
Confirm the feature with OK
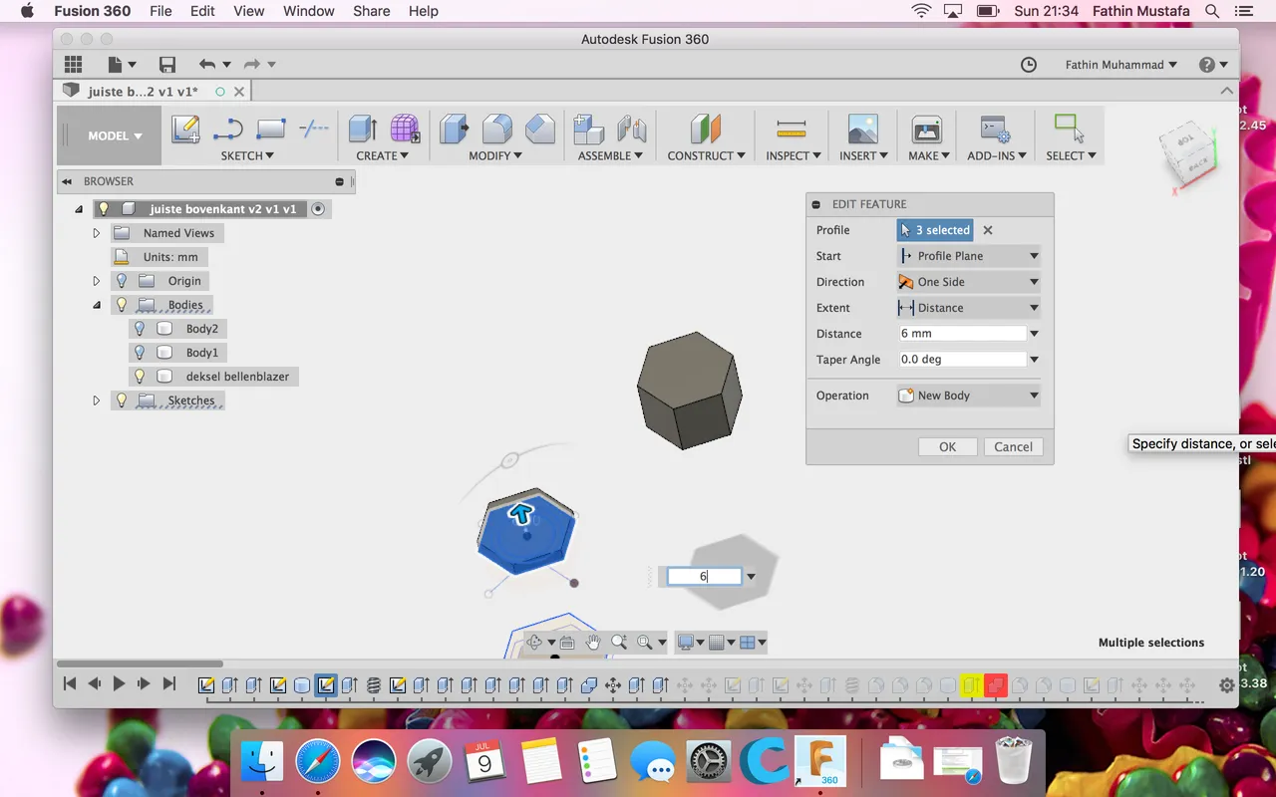[947, 447]
